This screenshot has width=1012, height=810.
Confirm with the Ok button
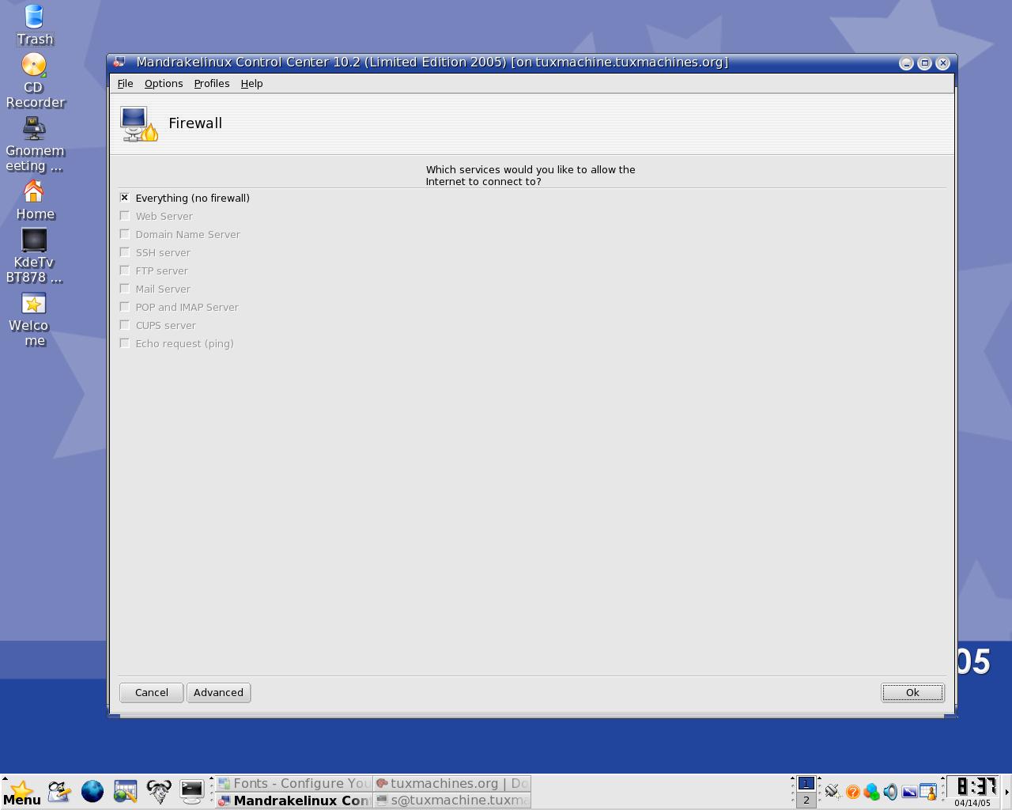pyautogui.click(x=912, y=692)
